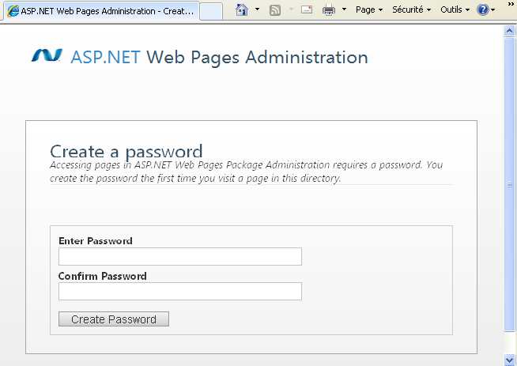Click the RSS feeds icon
The image size is (517, 366).
[x=275, y=10]
